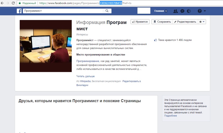
Task: Click the green secure padlock icon
Action: (x=20, y=3)
